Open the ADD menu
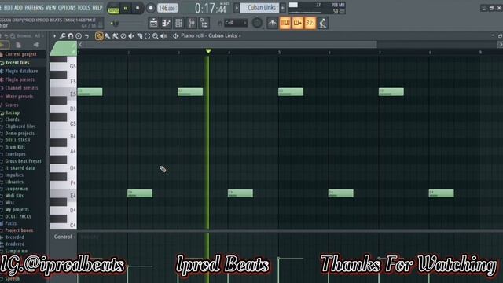The image size is (503, 283). coord(19,8)
